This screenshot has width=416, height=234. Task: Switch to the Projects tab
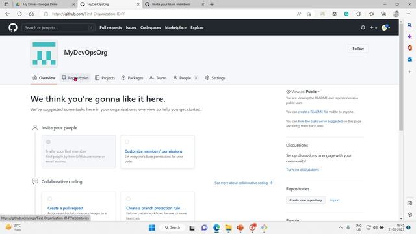(x=105, y=78)
